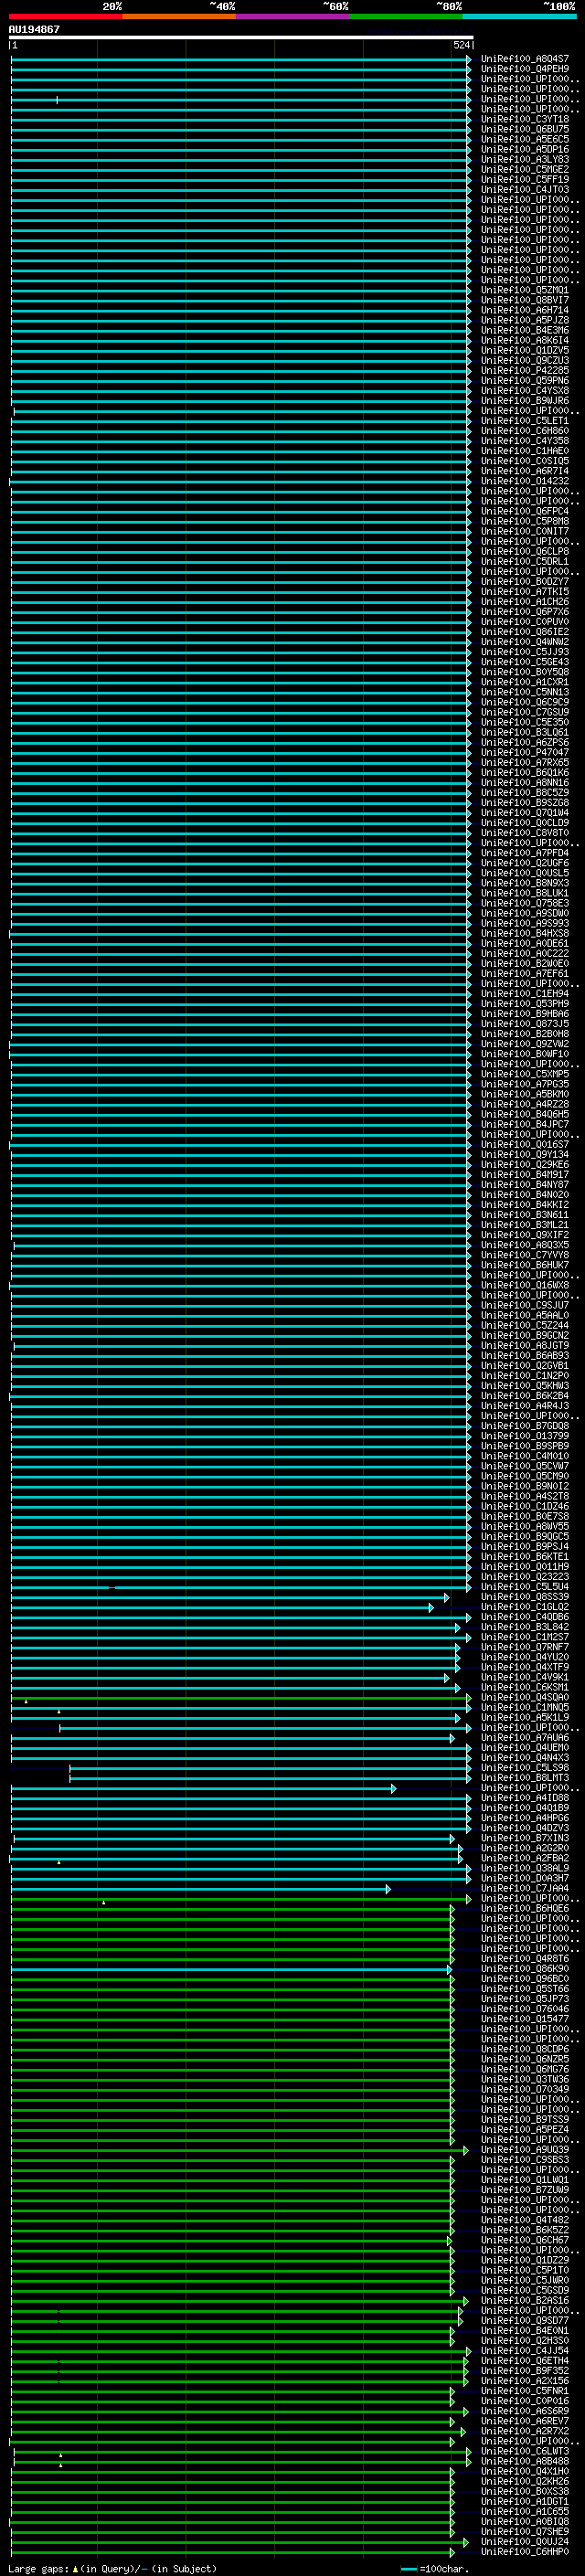Click label UniRef100_D0A3H7
This screenshot has width=585, height=2576.
click(525, 1878)
